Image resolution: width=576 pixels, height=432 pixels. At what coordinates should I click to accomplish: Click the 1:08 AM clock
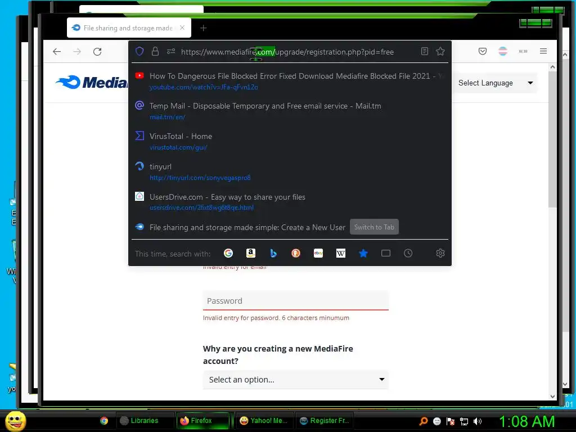[526, 421]
